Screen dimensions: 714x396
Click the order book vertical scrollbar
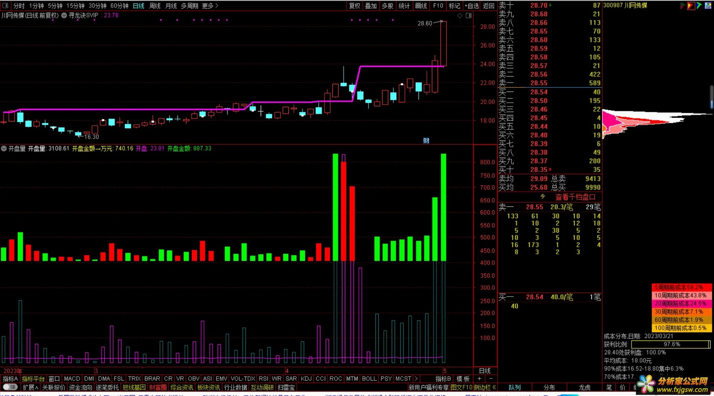pos(711,97)
